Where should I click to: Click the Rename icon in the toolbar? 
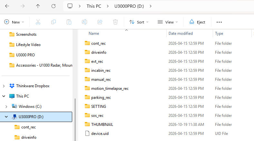[x=84, y=22]
